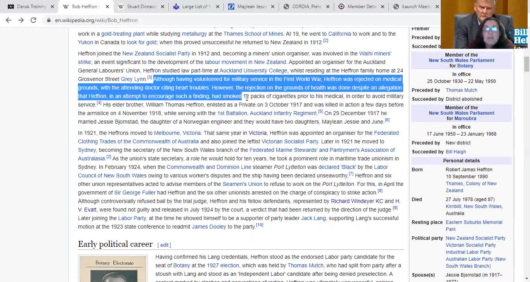
Task: Open the Maroubra link in infobox
Action: 465,119
